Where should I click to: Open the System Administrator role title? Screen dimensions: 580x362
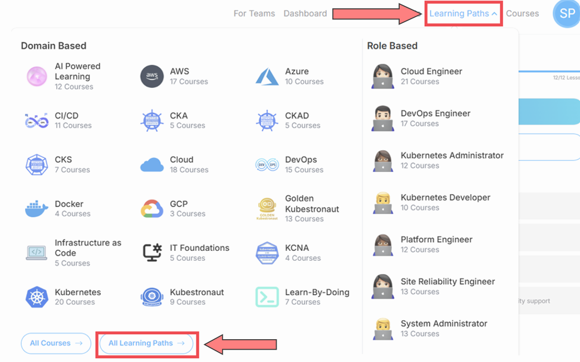click(444, 324)
